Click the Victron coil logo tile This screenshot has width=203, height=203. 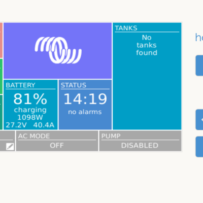coord(58,51)
